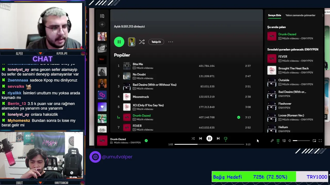This screenshot has width=330, height=185.
Task: Switch to Yakın zamanda çalınanlar tab
Action: 300,15
